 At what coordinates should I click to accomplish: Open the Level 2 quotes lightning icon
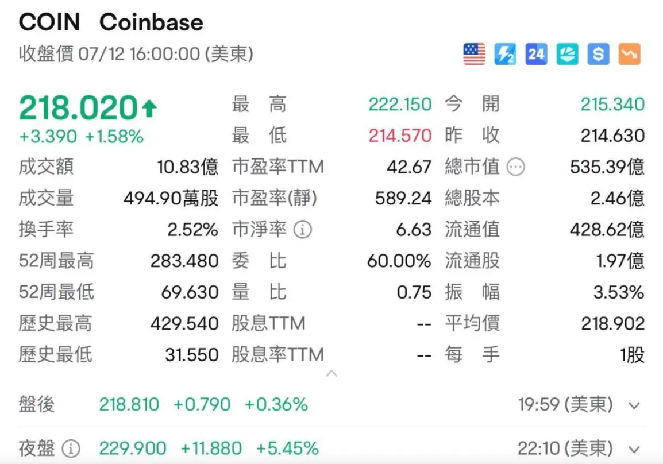504,53
